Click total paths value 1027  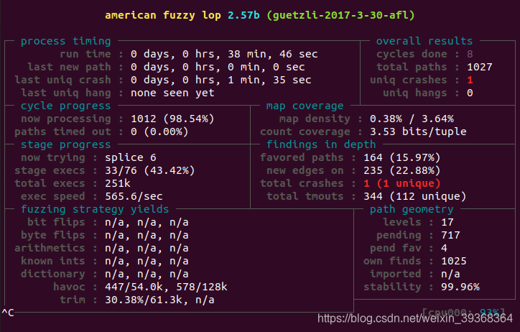pos(480,67)
